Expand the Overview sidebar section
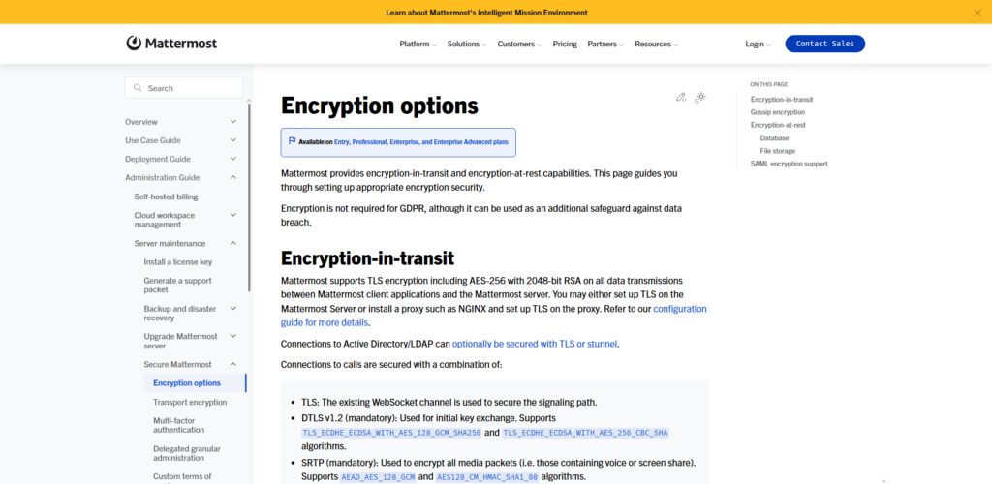 pos(232,121)
